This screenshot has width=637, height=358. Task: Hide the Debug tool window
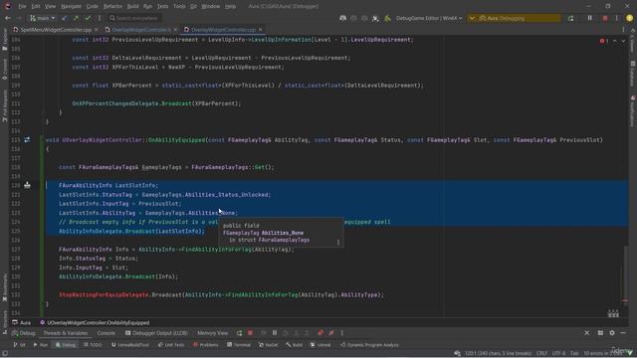623,333
